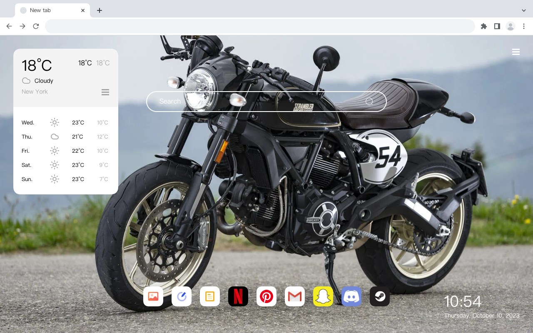The image size is (533, 333).
Task: Select the Sun. forecast row label
Action: (x=27, y=179)
